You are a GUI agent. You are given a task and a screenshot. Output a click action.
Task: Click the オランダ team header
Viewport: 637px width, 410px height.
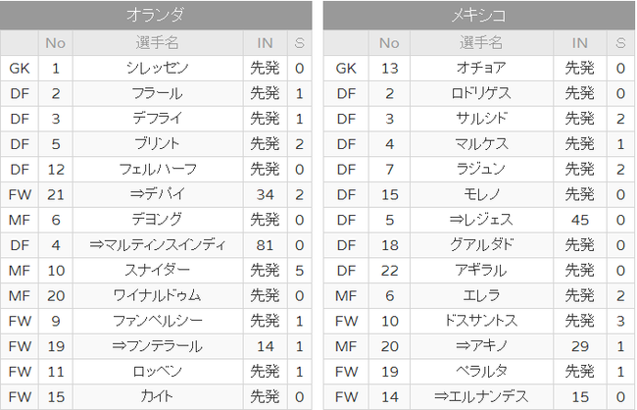click(x=156, y=15)
